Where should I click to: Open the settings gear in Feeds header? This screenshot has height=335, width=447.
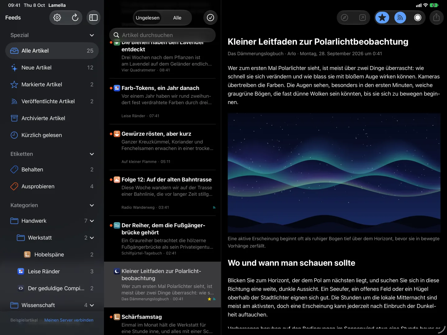click(x=57, y=18)
